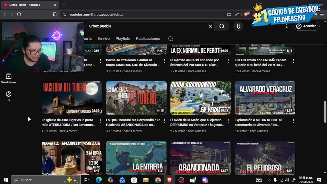The image size is (327, 184).
Task: Open YouTube settings three-dot menu
Action: (287, 26)
